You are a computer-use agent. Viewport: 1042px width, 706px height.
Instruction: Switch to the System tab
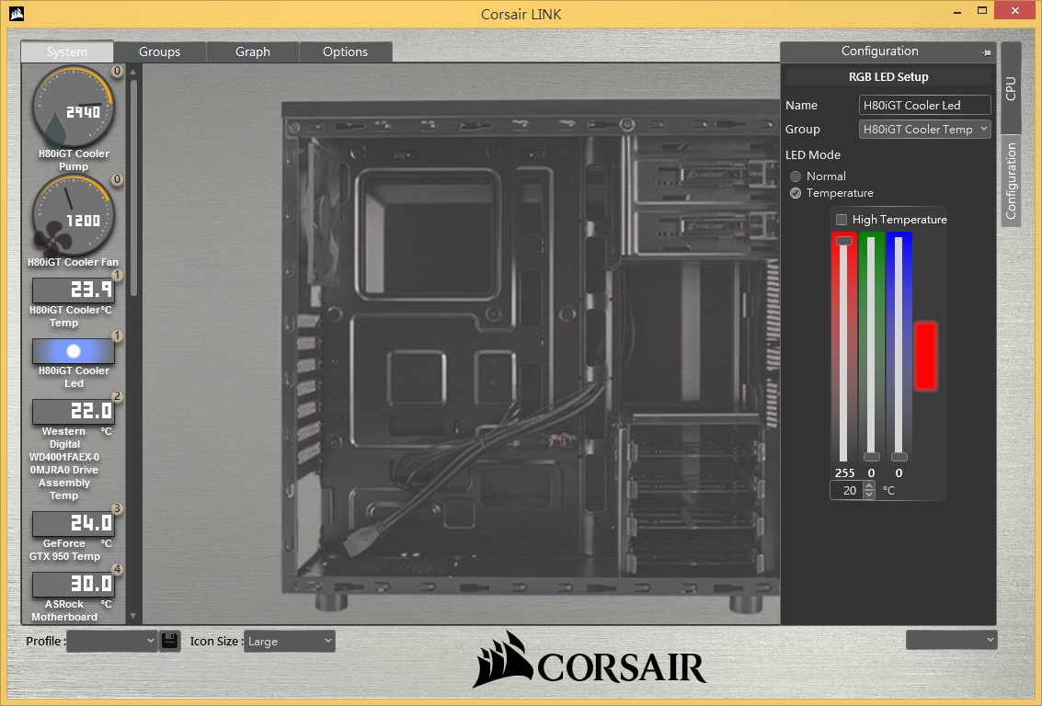click(67, 51)
